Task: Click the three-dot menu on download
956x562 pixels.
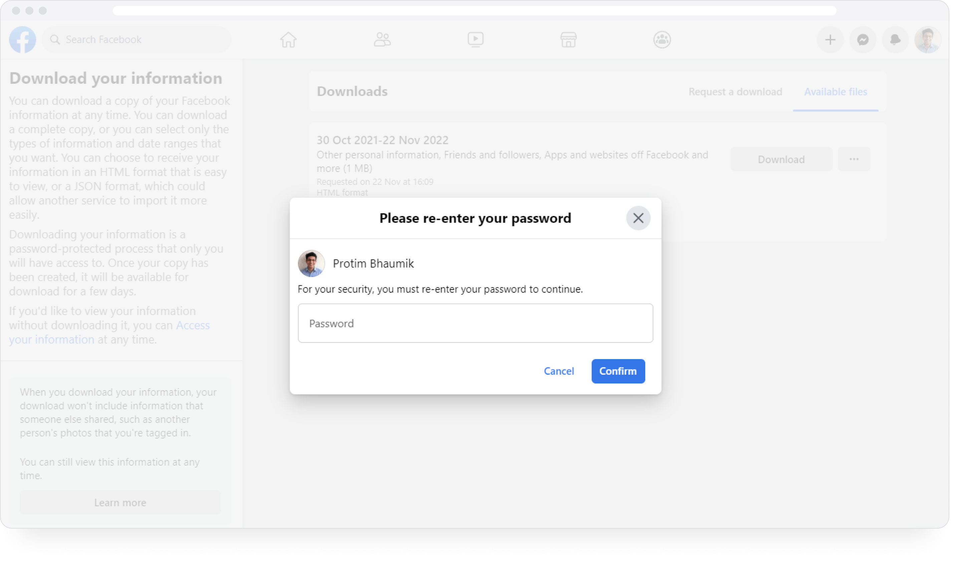Action: 854,159
